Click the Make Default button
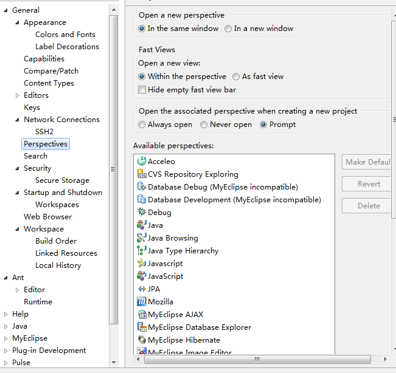 [x=366, y=162]
